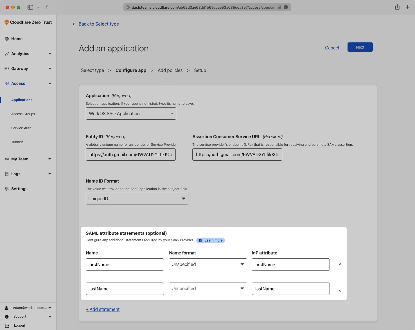Open Gateway using its sidebar icon

point(7,69)
